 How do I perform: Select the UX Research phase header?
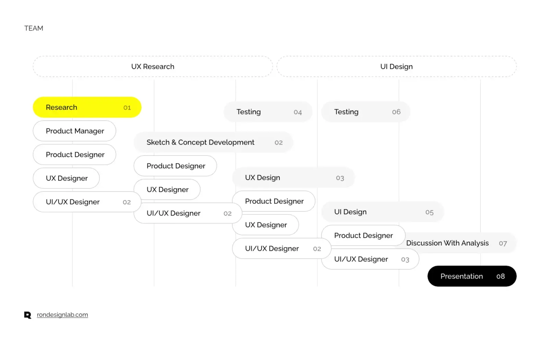pos(153,66)
